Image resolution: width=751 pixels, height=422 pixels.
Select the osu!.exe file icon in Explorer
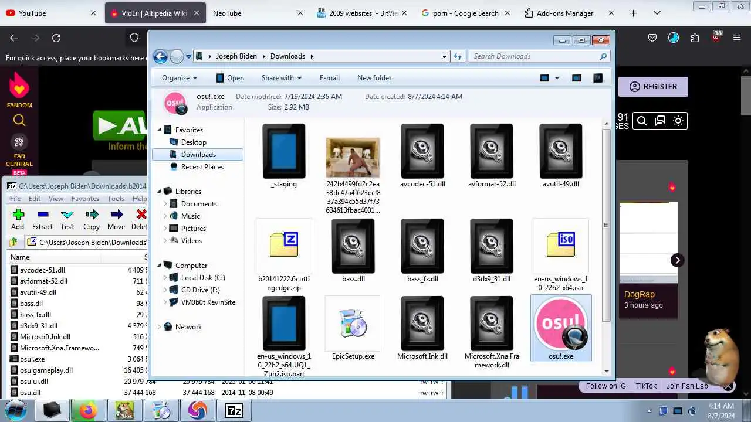(x=561, y=324)
